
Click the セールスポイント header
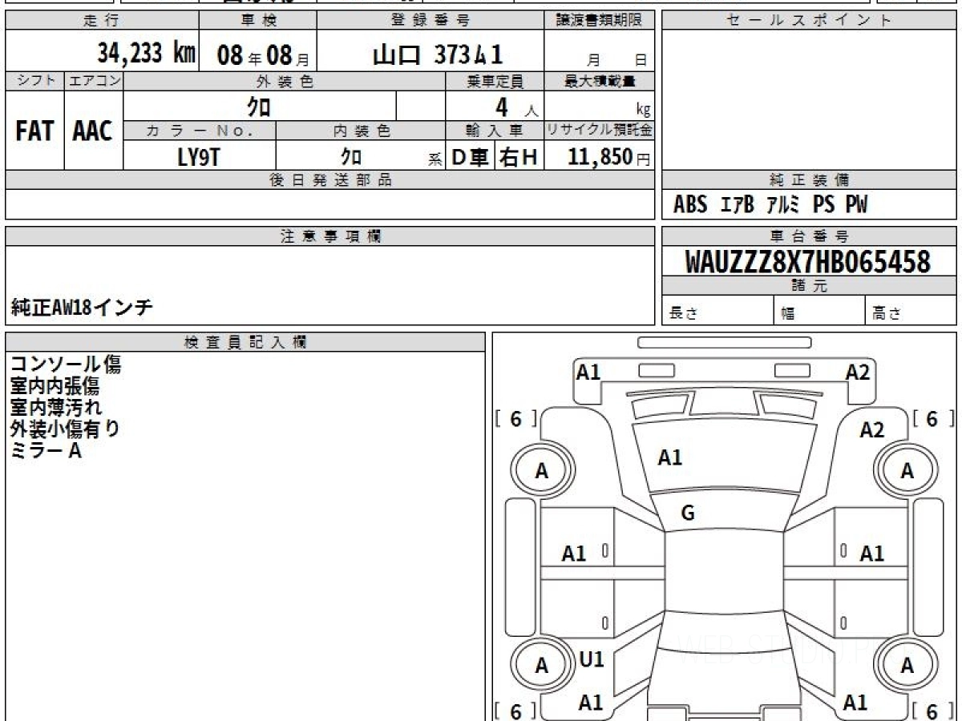point(809,21)
